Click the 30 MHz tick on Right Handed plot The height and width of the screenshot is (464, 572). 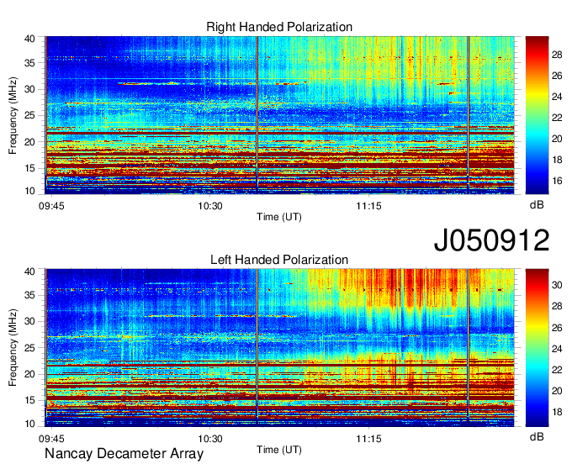tap(29, 89)
